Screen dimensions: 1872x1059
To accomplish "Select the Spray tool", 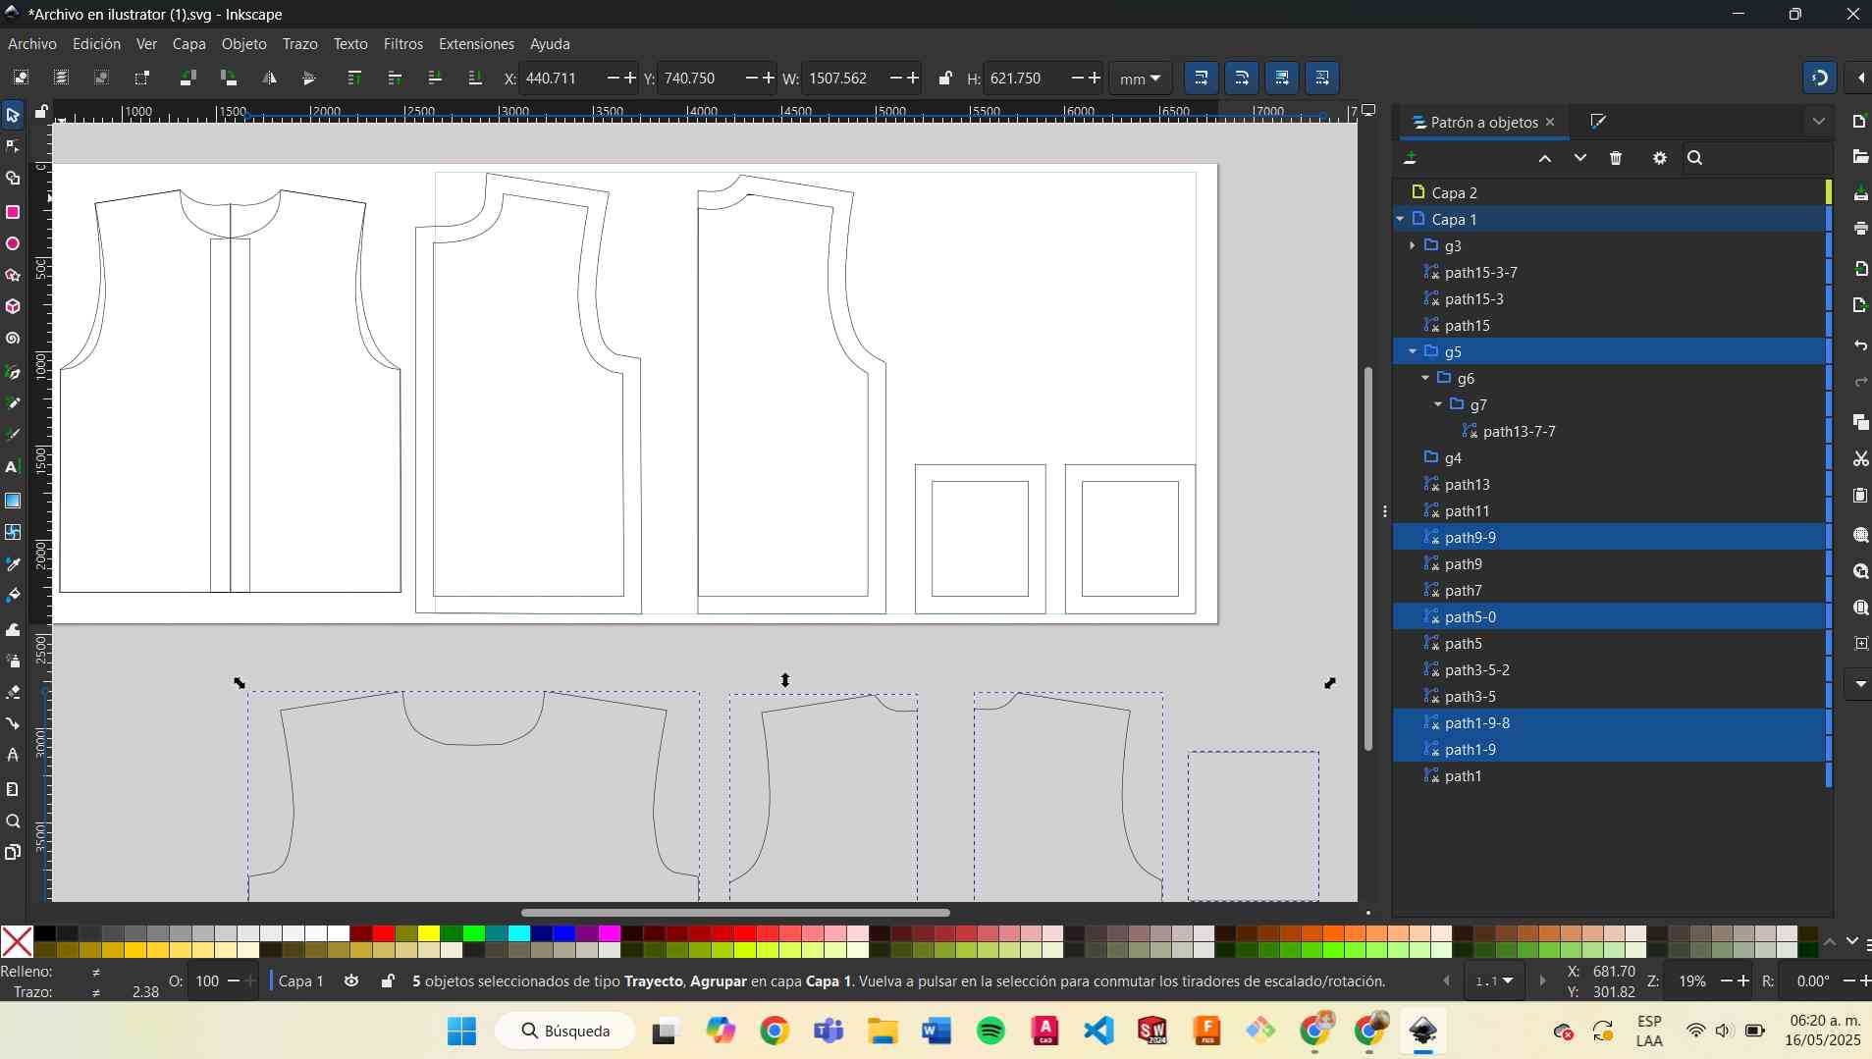I will (13, 661).
